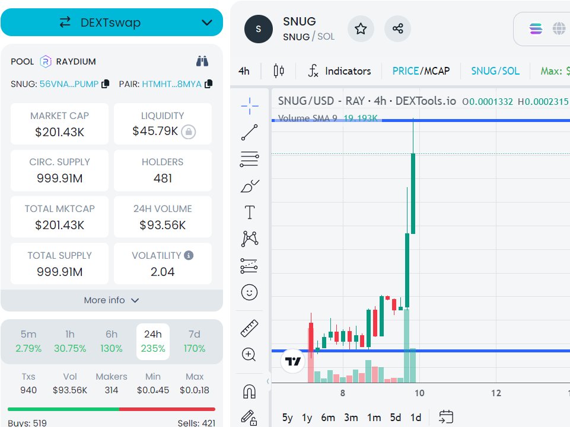
Task: Select the crosshair cursor tool
Action: [249, 105]
